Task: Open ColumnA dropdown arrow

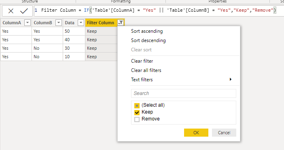Action: [x=28, y=23]
